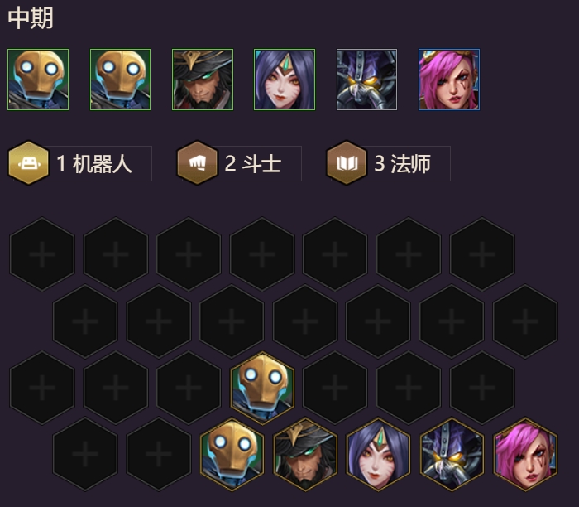579x507 pixels.
Task: Open the 1 机器人 trait label
Action: (x=94, y=163)
